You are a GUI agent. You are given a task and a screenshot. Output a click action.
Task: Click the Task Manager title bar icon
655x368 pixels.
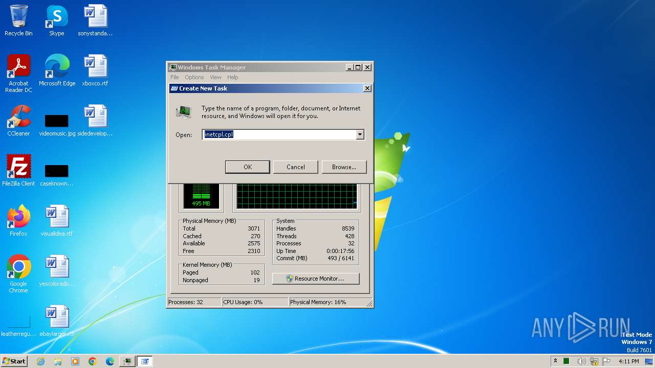173,67
